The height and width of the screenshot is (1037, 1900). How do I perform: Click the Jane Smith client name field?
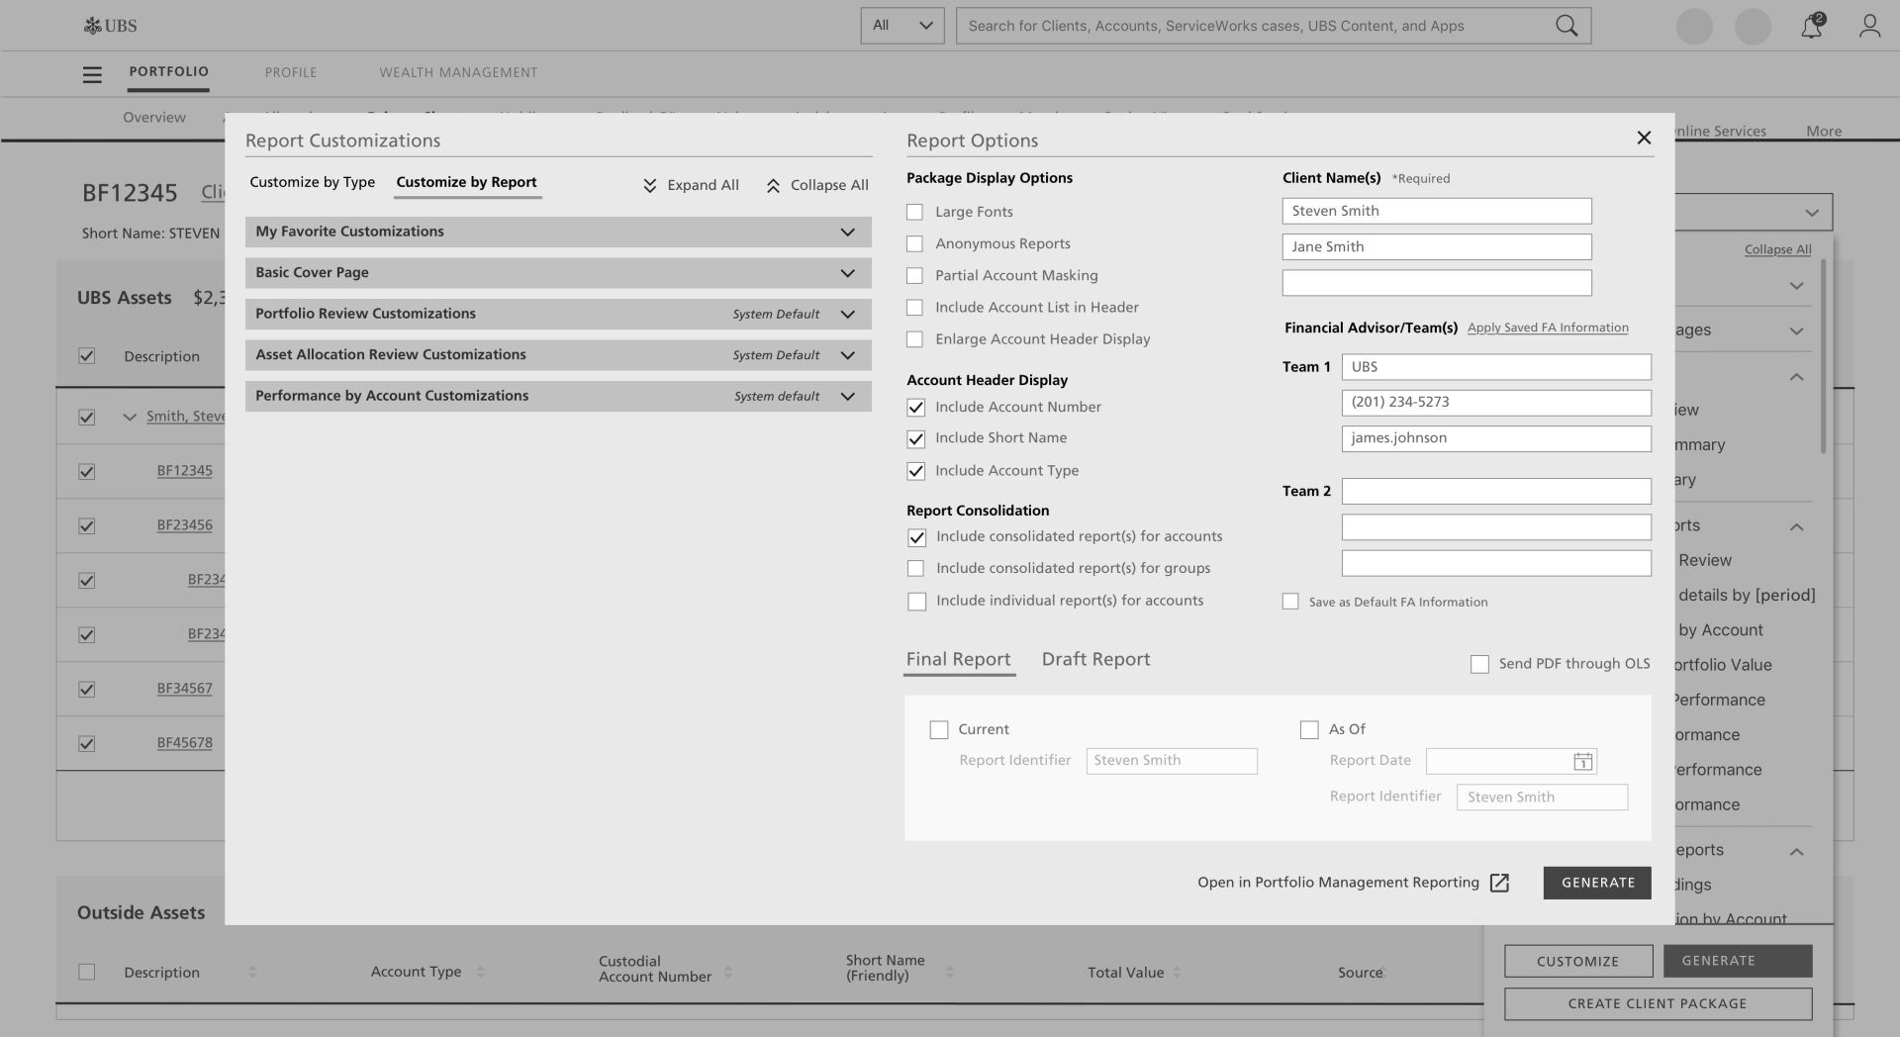pos(1437,246)
